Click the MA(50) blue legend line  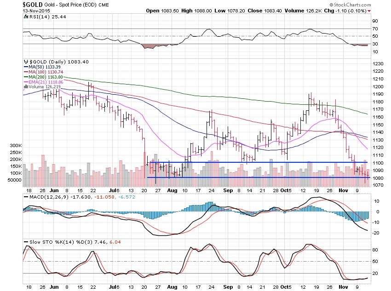coord(26,67)
